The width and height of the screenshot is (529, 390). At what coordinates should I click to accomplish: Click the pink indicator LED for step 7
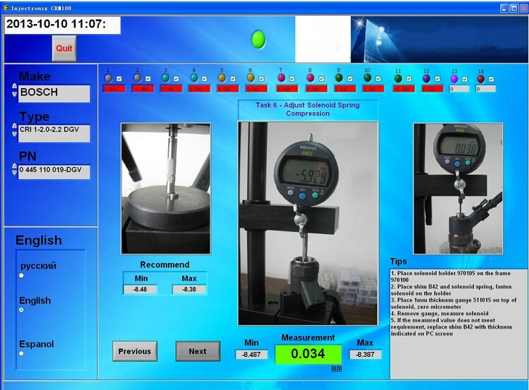pyautogui.click(x=281, y=78)
